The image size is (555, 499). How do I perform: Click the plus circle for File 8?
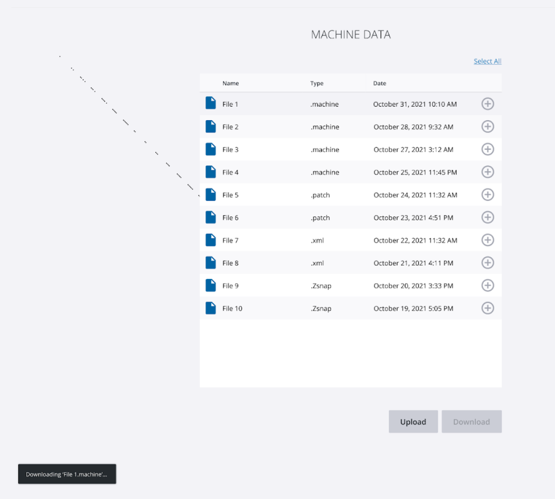pos(487,263)
